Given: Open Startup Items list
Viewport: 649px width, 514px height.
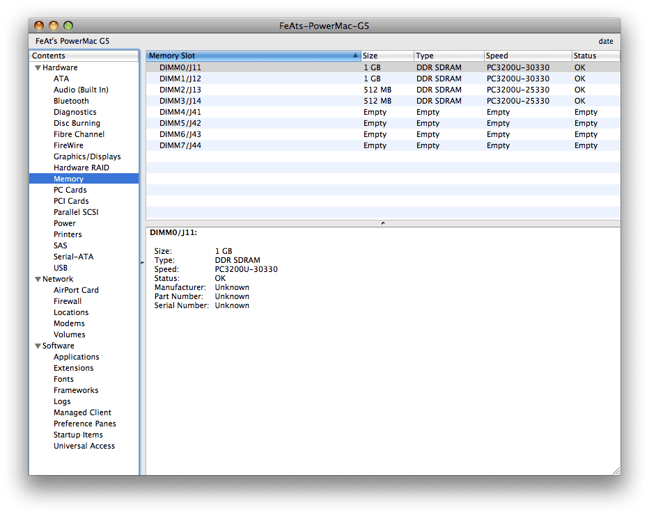Looking at the screenshot, I should click(78, 435).
